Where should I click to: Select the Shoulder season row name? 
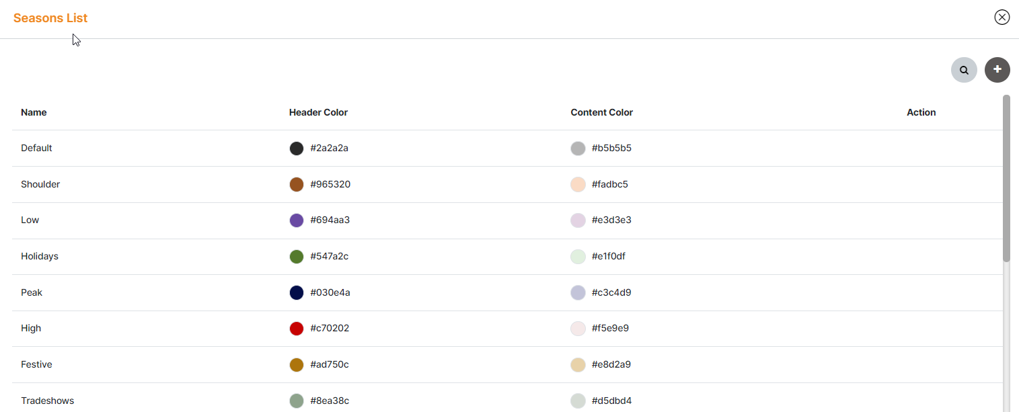(x=40, y=184)
